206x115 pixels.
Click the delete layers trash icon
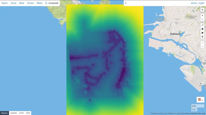pos(202,47)
